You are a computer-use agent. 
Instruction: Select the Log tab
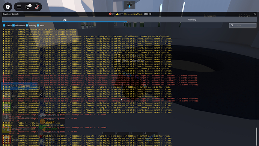pyautogui.click(x=65, y=20)
